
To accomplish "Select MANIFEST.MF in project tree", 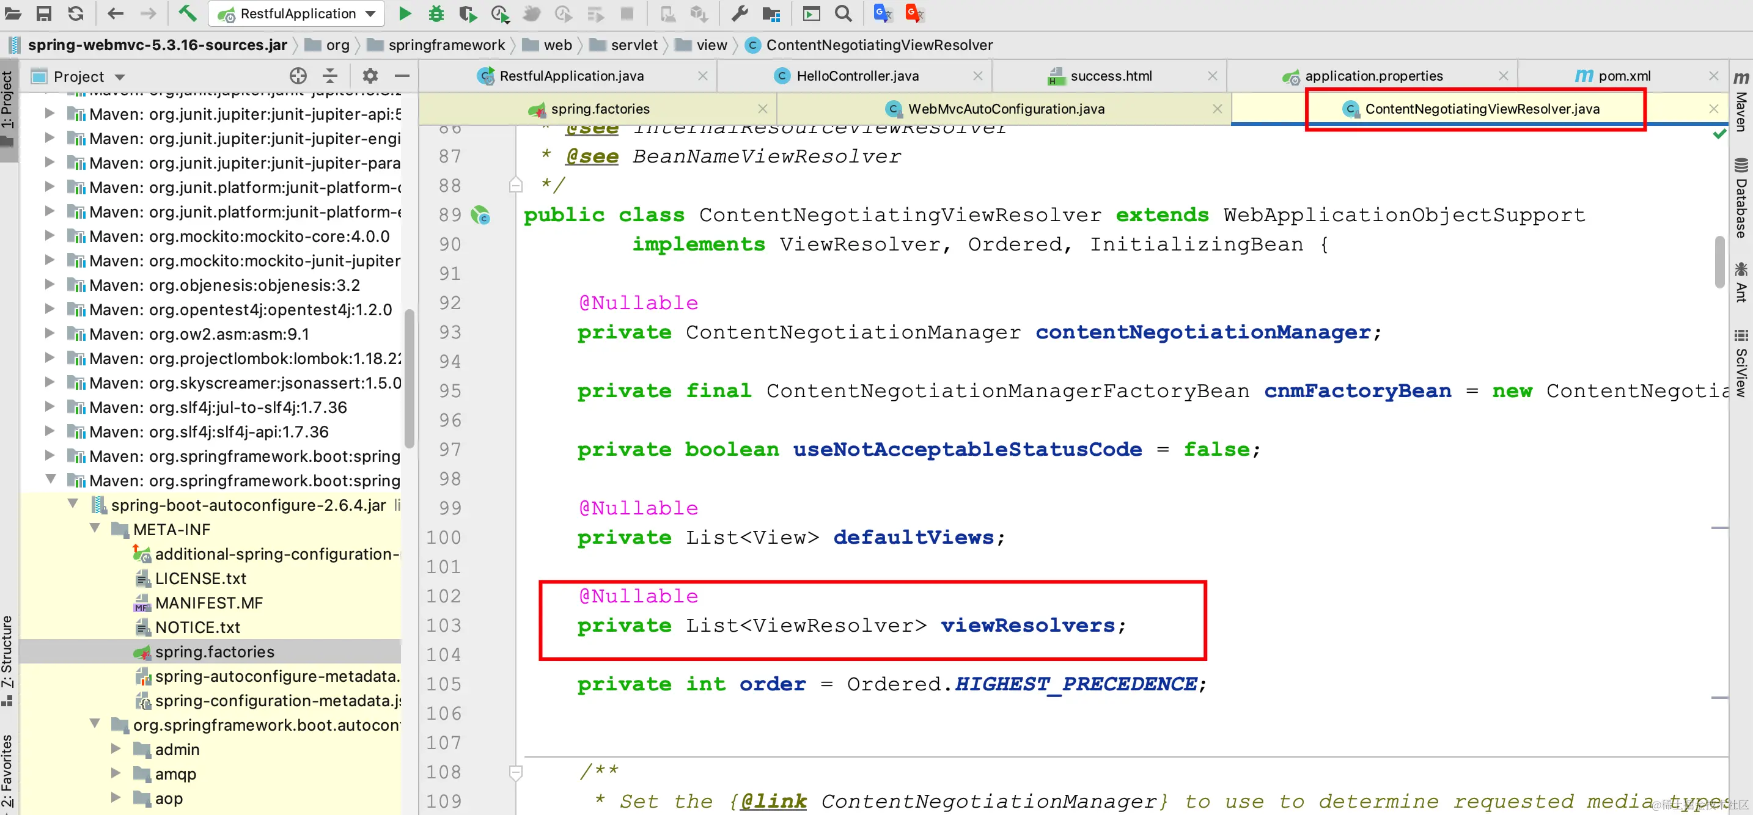I will pos(209,603).
